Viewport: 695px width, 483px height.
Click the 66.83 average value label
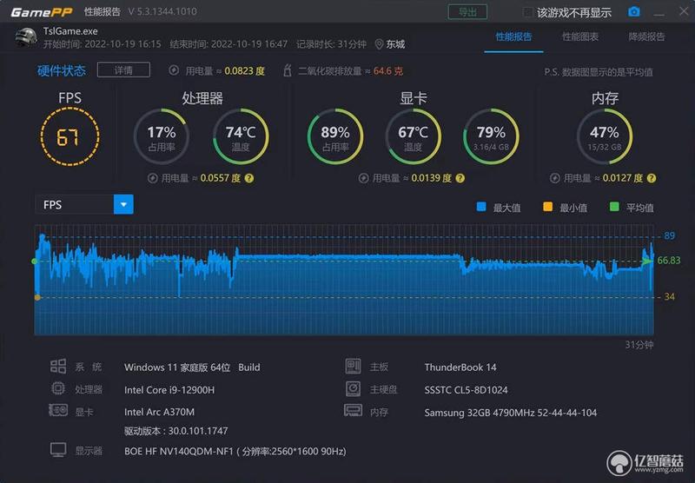pos(669,260)
